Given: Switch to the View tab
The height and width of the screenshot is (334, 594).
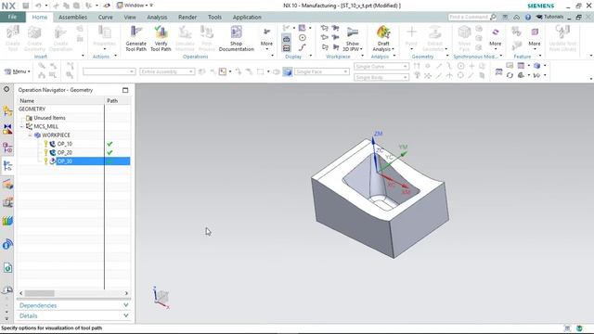Looking at the screenshot, I should 130,17.
